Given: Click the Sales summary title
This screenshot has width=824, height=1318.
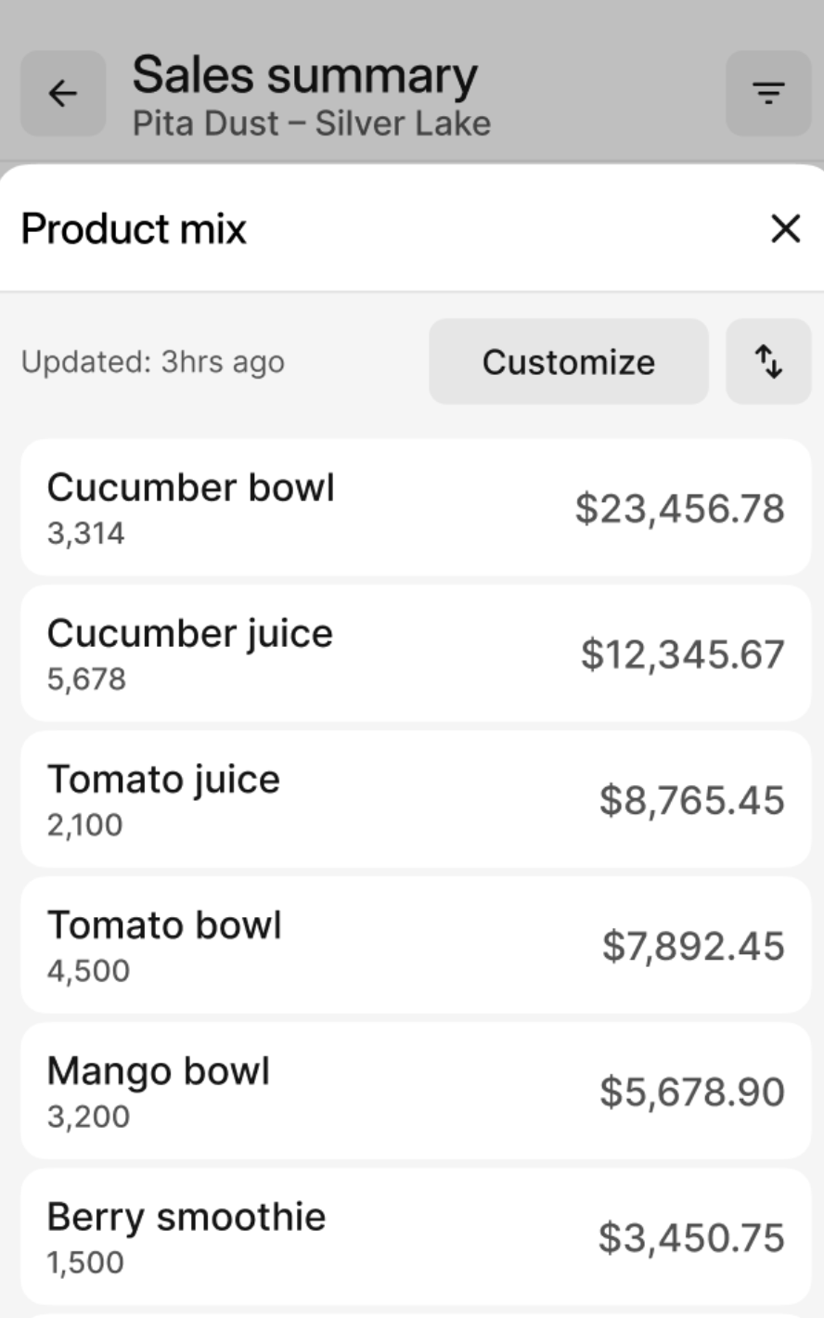Looking at the screenshot, I should [x=304, y=76].
